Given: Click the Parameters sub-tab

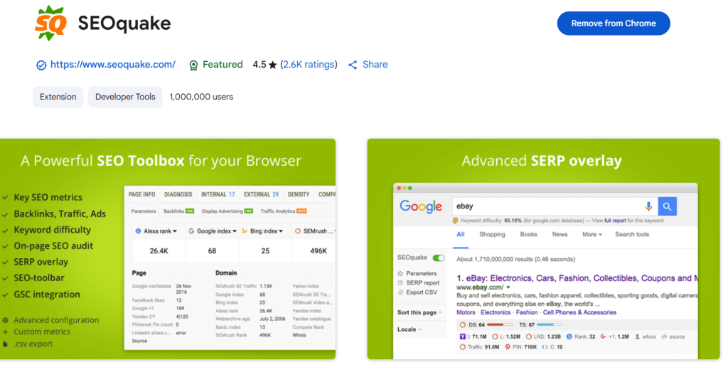Looking at the screenshot, I should (x=144, y=211).
